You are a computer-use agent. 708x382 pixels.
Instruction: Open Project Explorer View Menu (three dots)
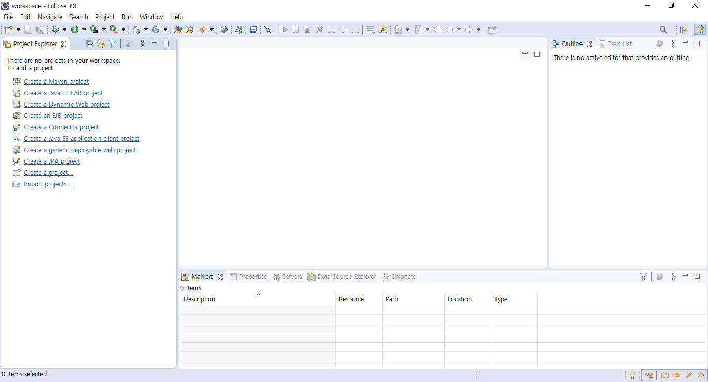point(143,44)
